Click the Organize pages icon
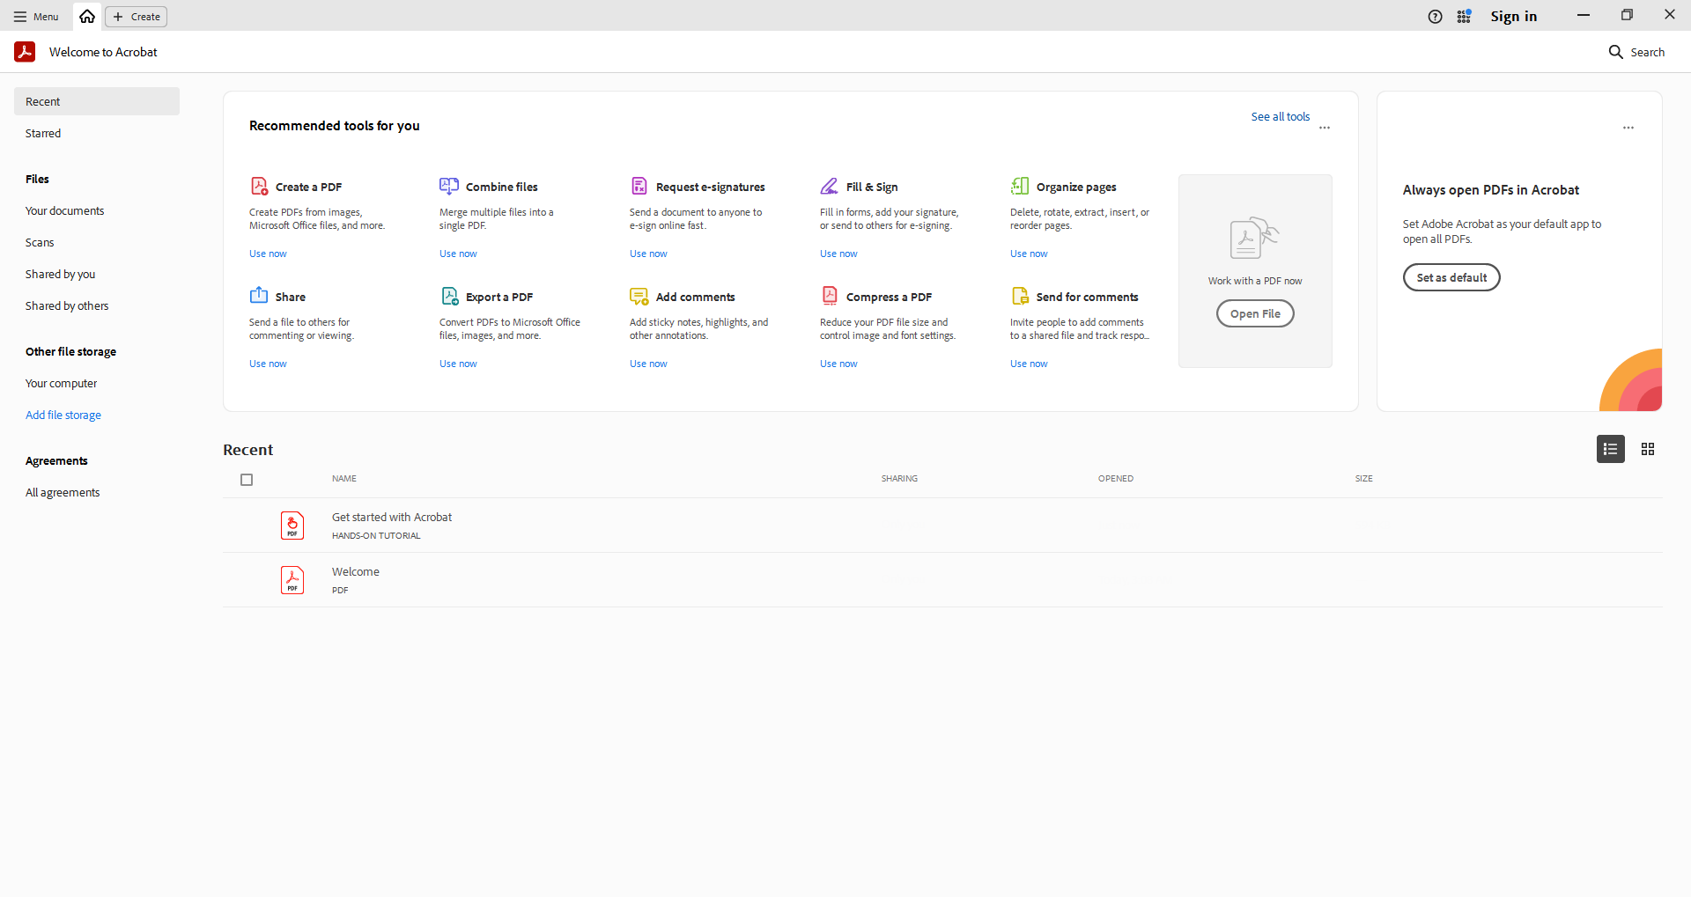This screenshot has width=1691, height=897. (1020, 186)
